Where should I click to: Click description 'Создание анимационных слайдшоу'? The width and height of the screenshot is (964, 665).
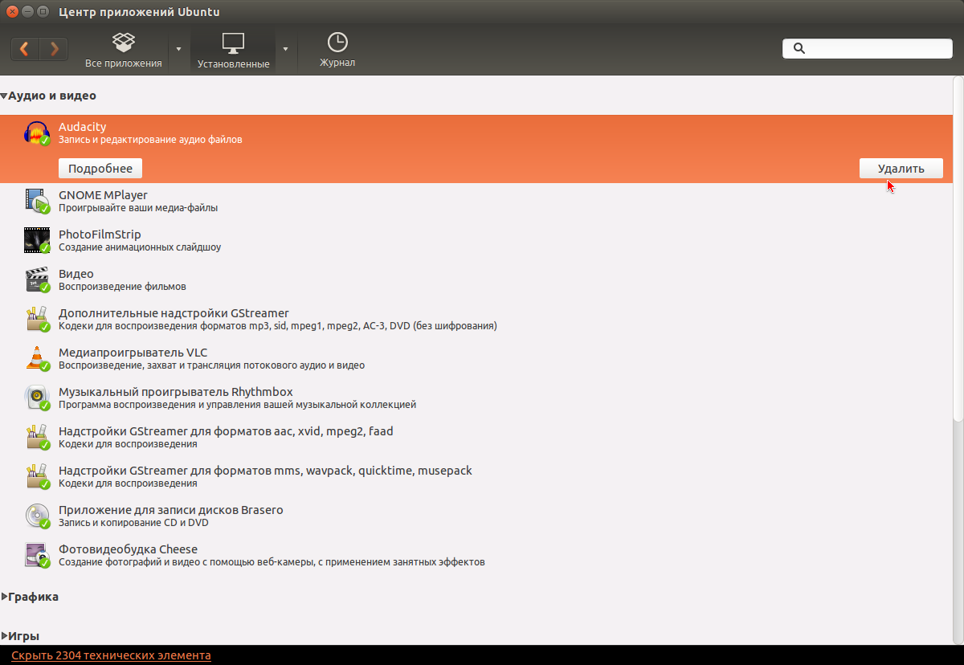tap(140, 247)
